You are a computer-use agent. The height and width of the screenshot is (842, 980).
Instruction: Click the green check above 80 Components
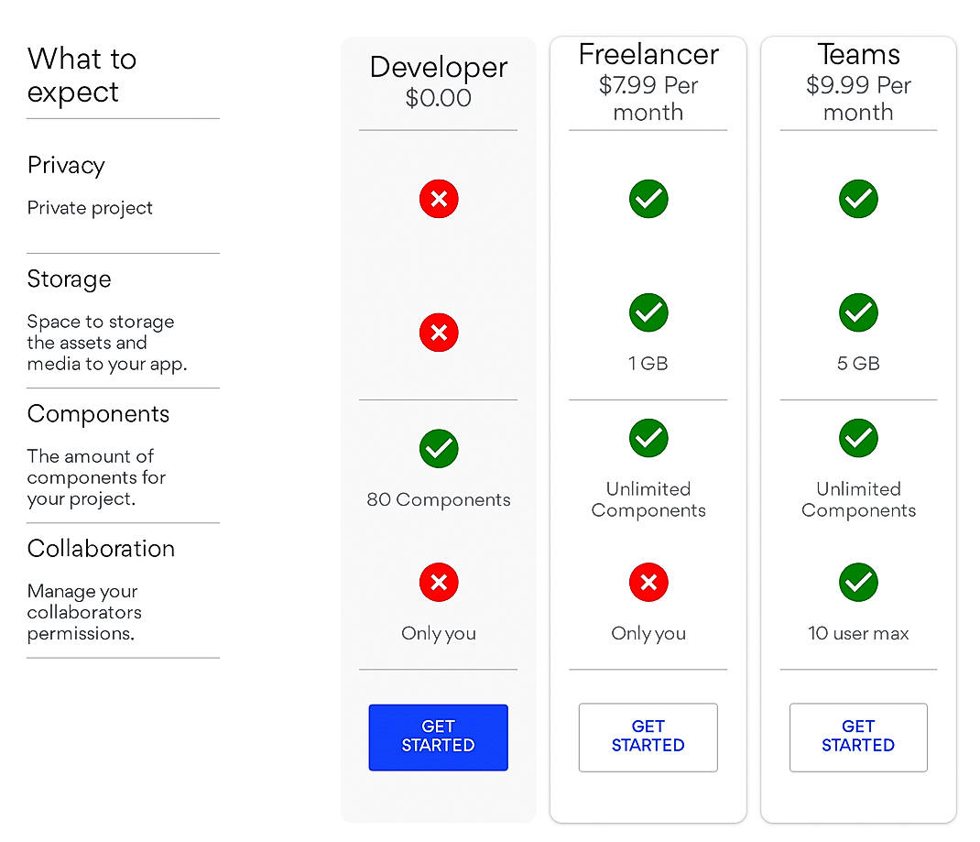[x=439, y=449]
